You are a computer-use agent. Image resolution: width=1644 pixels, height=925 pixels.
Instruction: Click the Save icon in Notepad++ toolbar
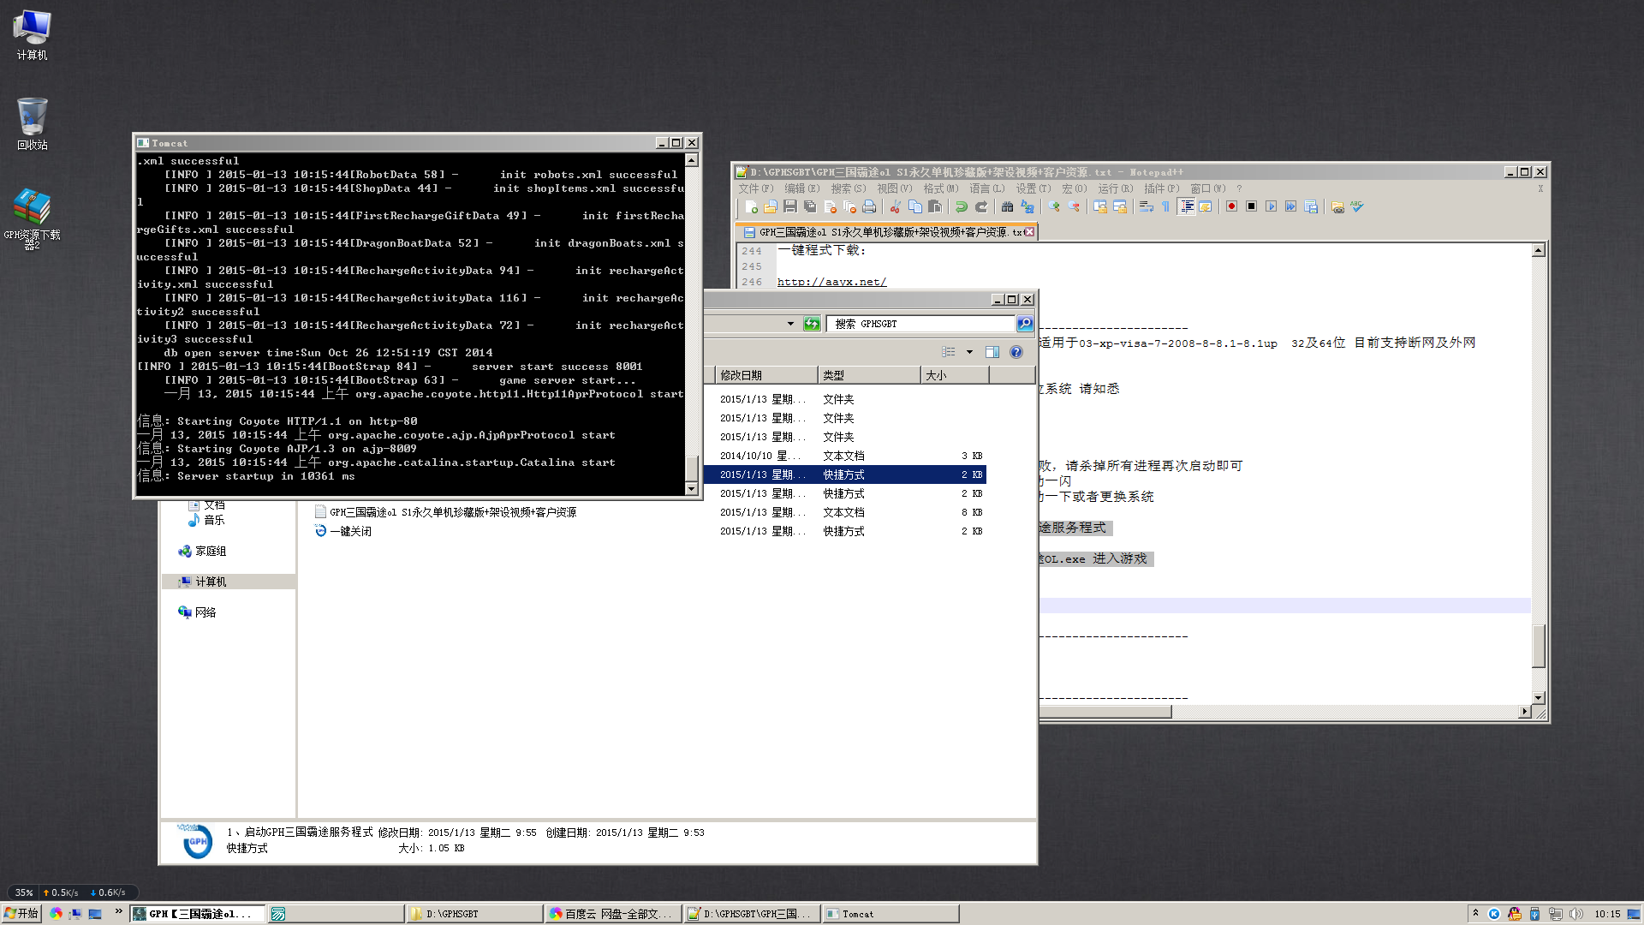click(x=790, y=207)
